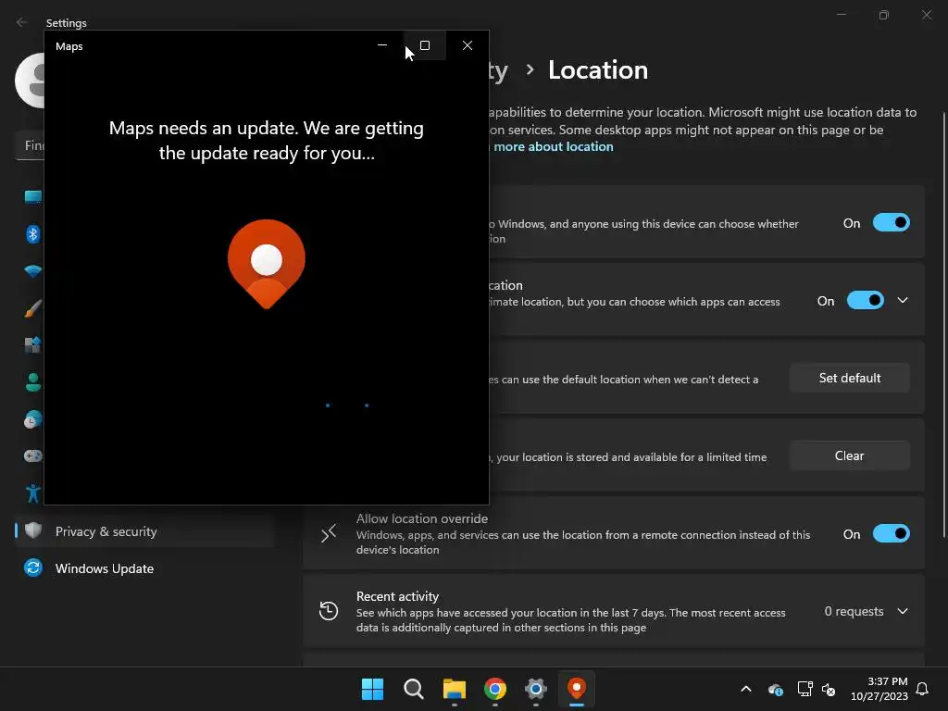The image size is (948, 711).
Task: Click the Clear location history button
Action: click(850, 455)
